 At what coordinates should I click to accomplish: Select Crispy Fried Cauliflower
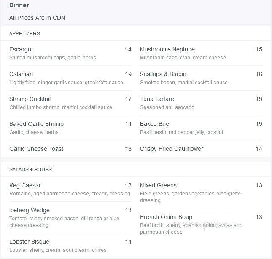[201, 149]
